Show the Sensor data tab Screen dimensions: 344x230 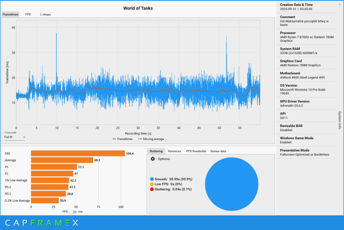218,151
